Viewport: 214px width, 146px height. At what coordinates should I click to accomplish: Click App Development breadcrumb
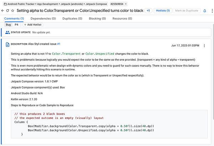47,4
